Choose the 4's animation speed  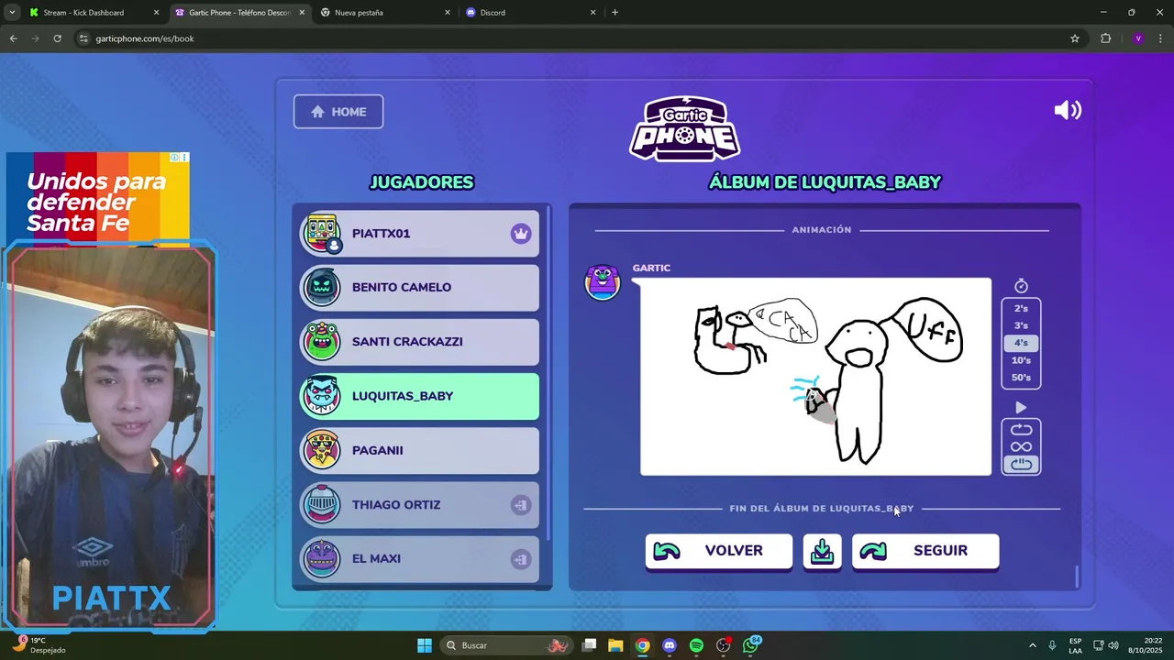(1021, 343)
